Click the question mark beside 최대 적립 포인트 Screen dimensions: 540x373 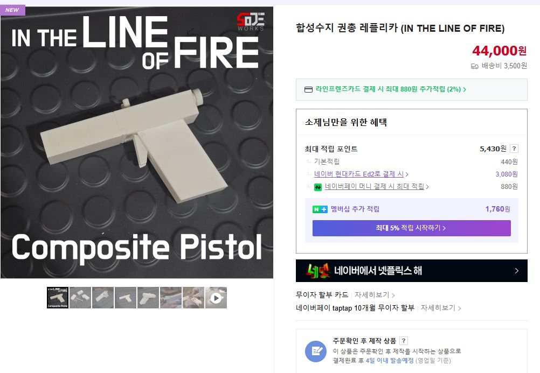(514, 149)
